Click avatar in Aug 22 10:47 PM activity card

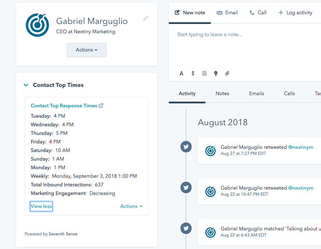coord(211,192)
